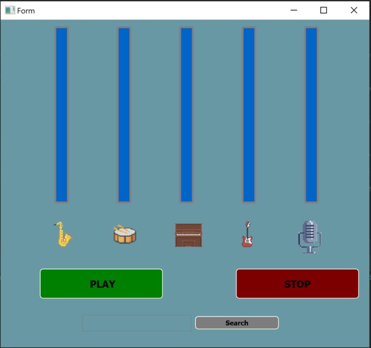
Task: Halt playback with the red STOP button
Action: click(x=298, y=284)
